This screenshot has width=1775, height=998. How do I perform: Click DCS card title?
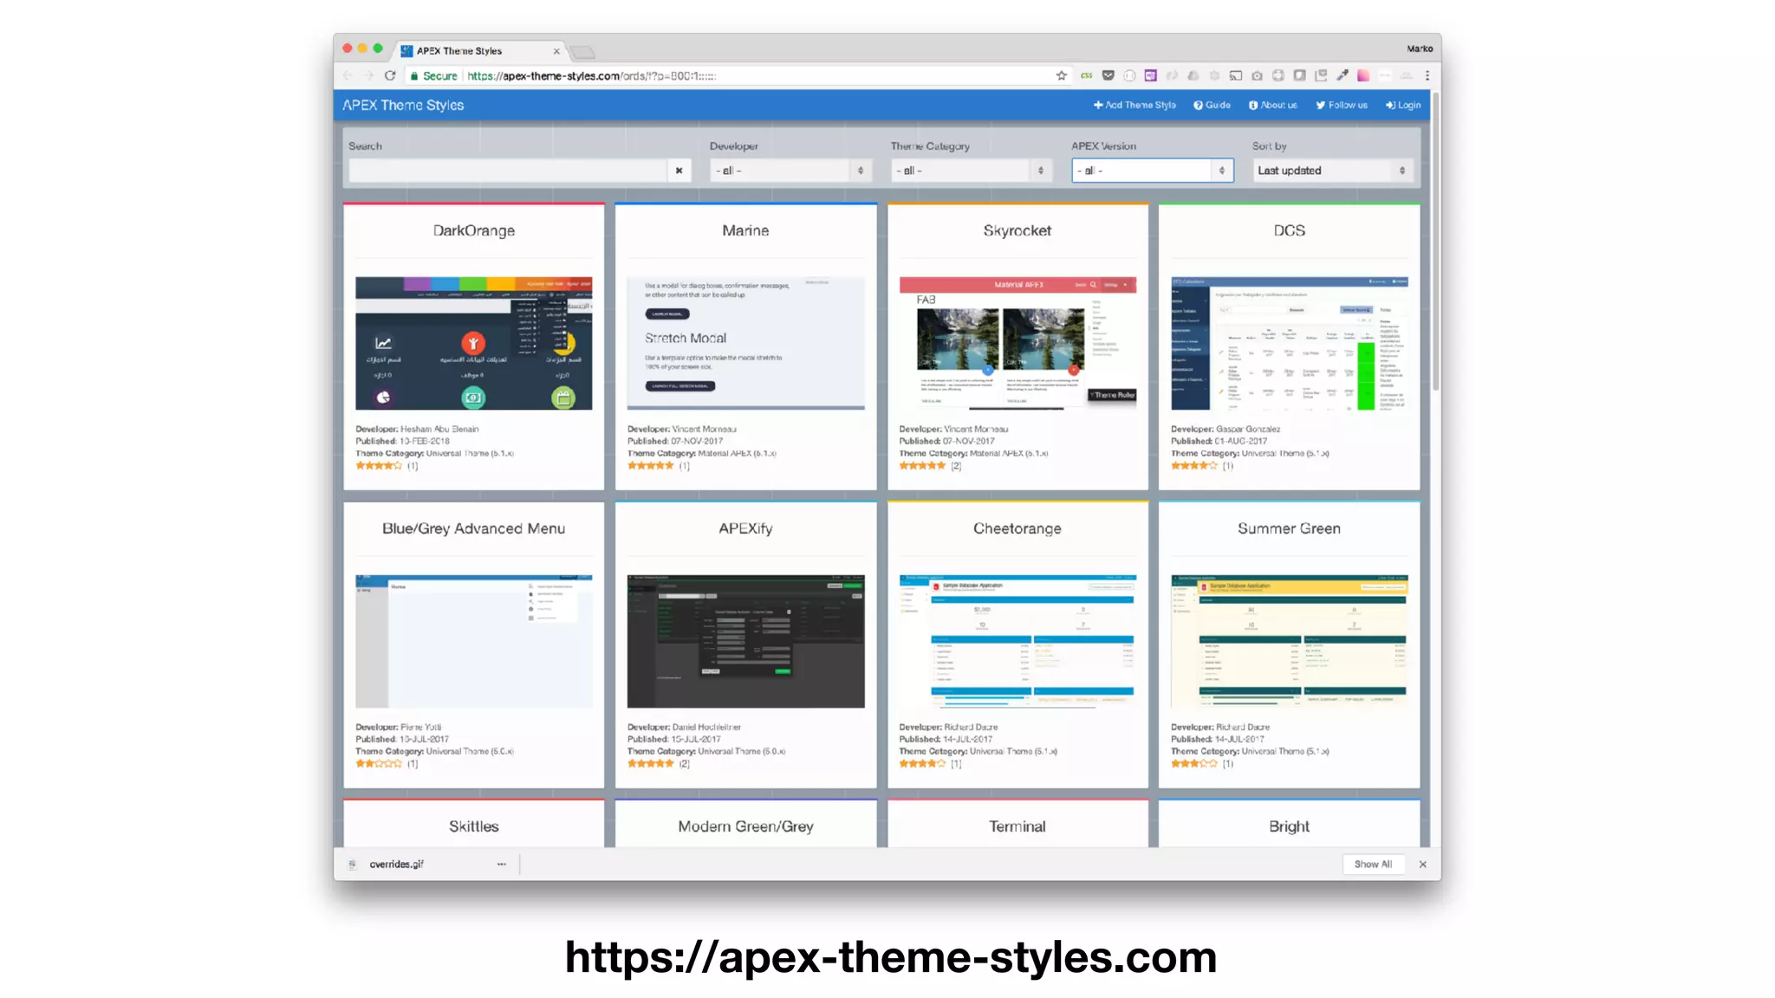[1290, 230]
